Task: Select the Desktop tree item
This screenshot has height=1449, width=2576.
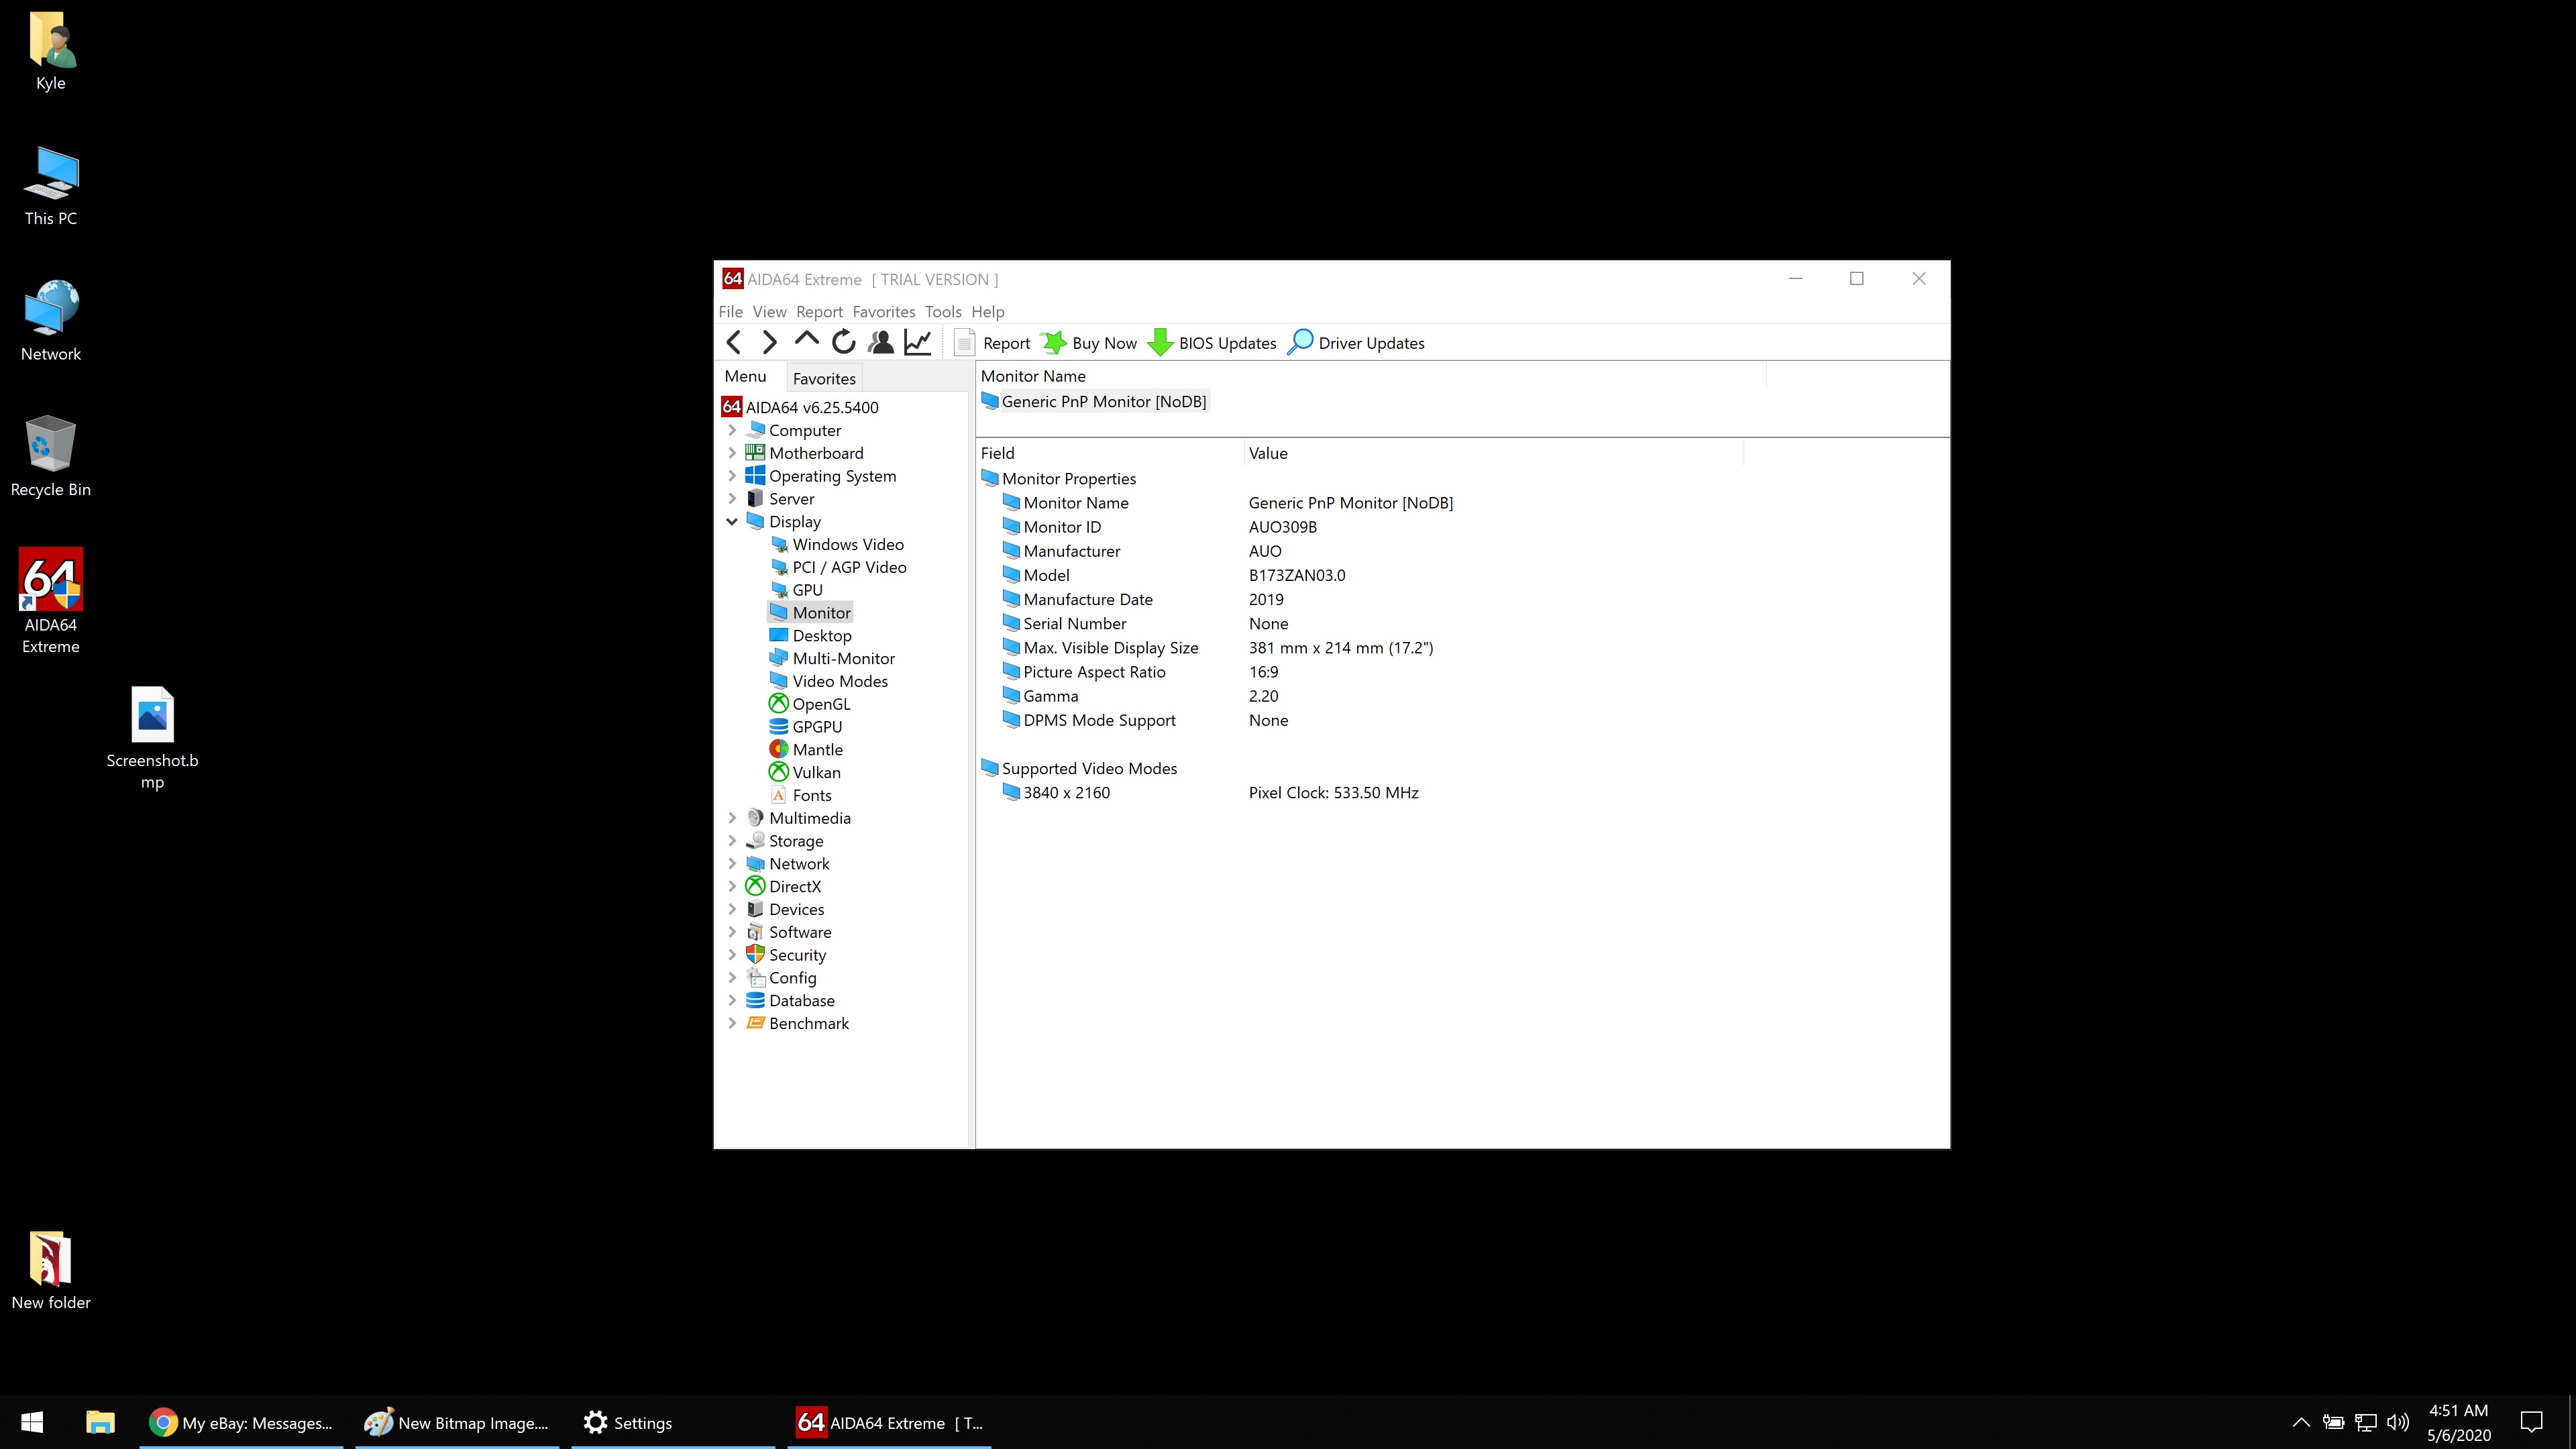Action: (810, 636)
